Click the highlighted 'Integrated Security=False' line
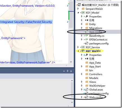Screen dimensions: 122x108 pyautogui.click(x=26, y=22)
